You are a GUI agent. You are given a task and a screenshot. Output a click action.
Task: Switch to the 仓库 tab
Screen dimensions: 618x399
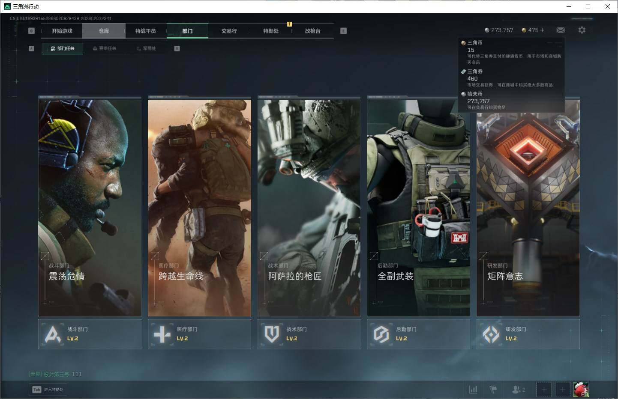[104, 31]
